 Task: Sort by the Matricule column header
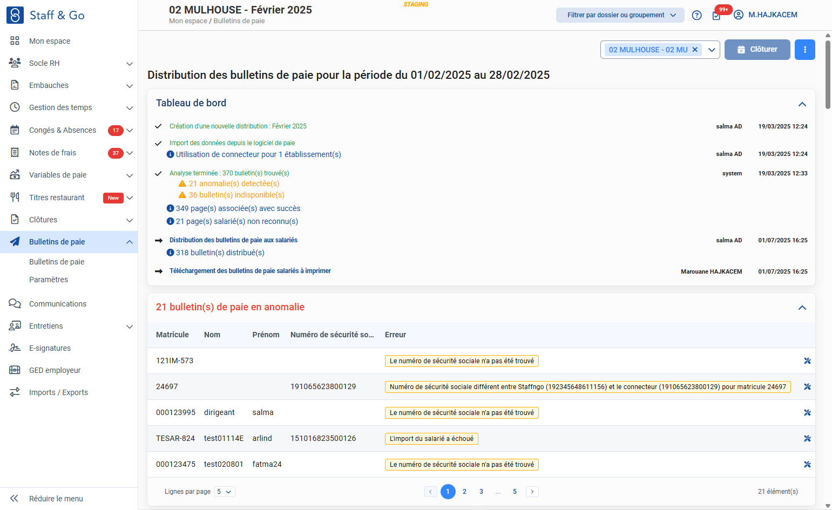click(x=172, y=335)
